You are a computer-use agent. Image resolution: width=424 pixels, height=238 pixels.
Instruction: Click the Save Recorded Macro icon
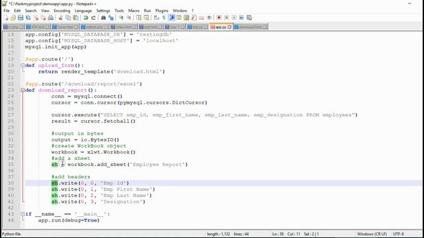tap(249, 18)
